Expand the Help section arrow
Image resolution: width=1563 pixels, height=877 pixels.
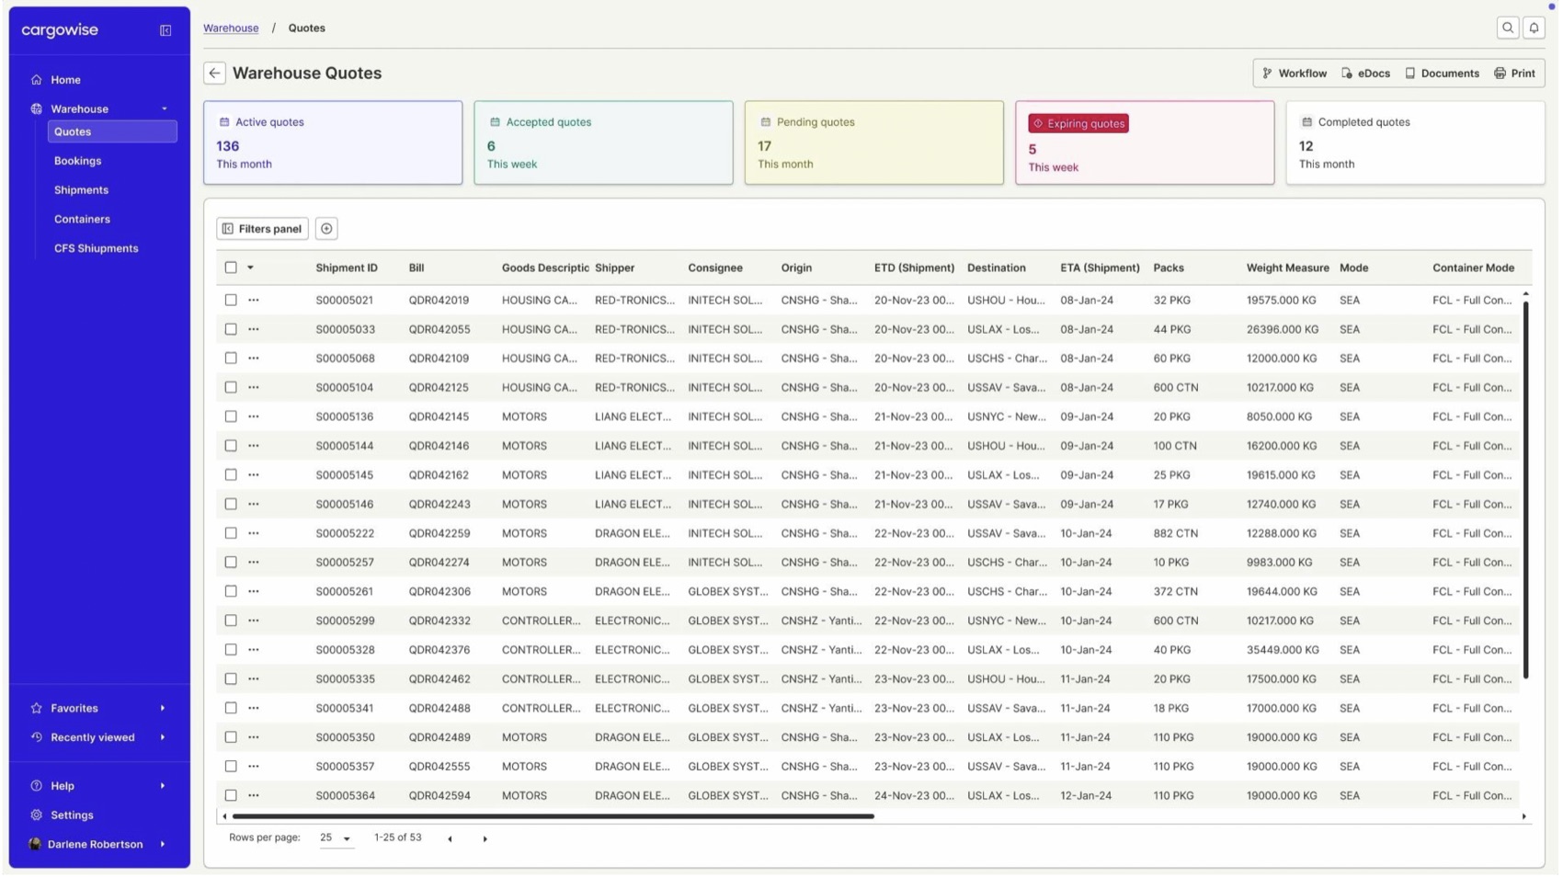point(163,786)
